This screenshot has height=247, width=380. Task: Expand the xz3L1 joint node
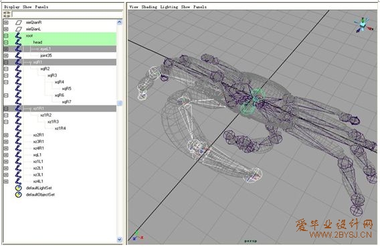[x=6, y=175]
